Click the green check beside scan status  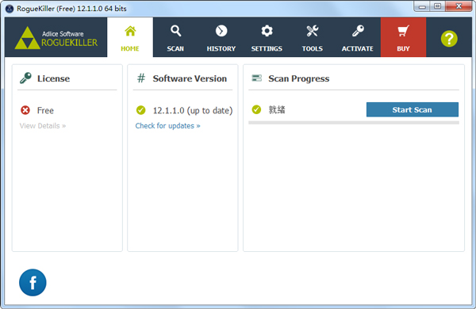click(256, 109)
